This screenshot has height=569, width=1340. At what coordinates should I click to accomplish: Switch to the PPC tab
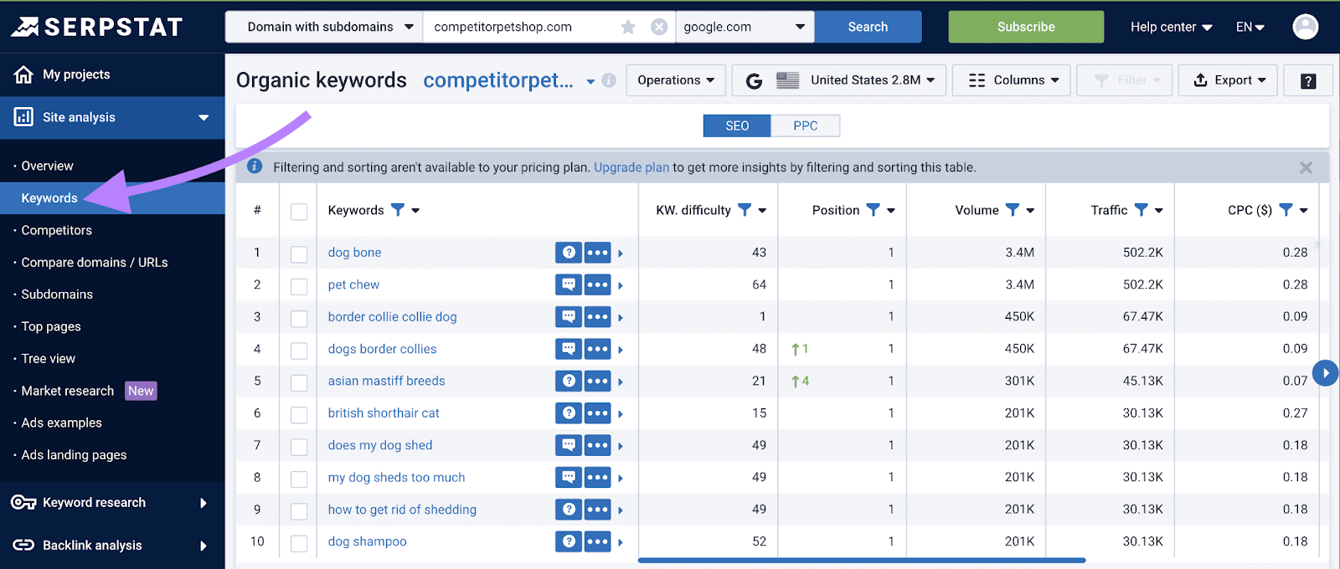pos(806,126)
